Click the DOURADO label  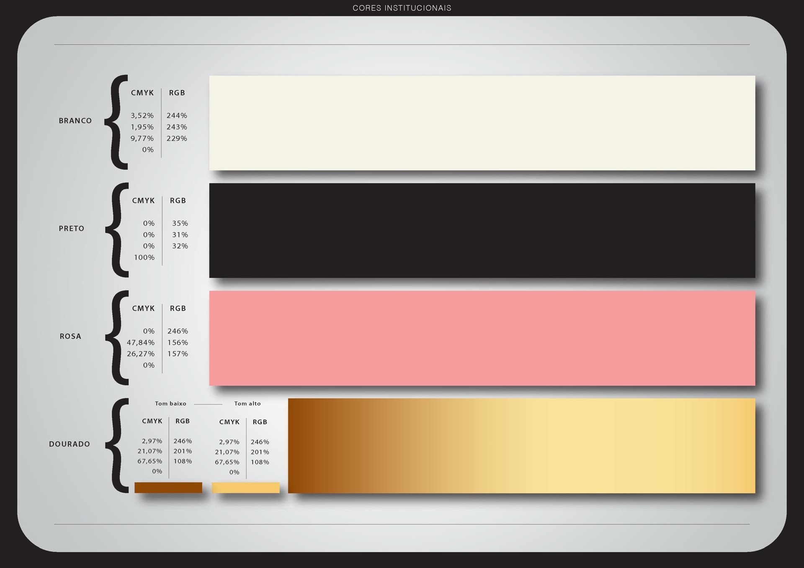click(x=70, y=444)
